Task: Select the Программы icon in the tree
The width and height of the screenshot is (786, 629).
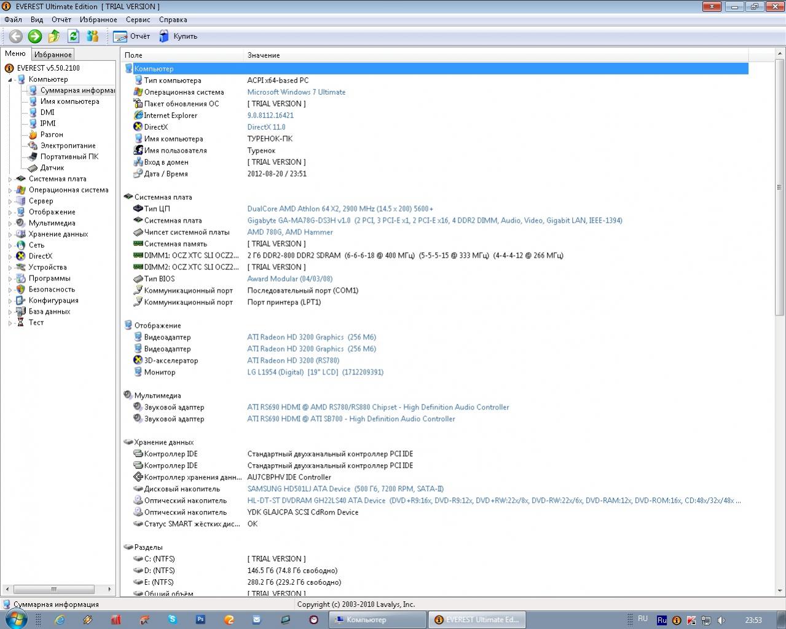Action: [21, 279]
